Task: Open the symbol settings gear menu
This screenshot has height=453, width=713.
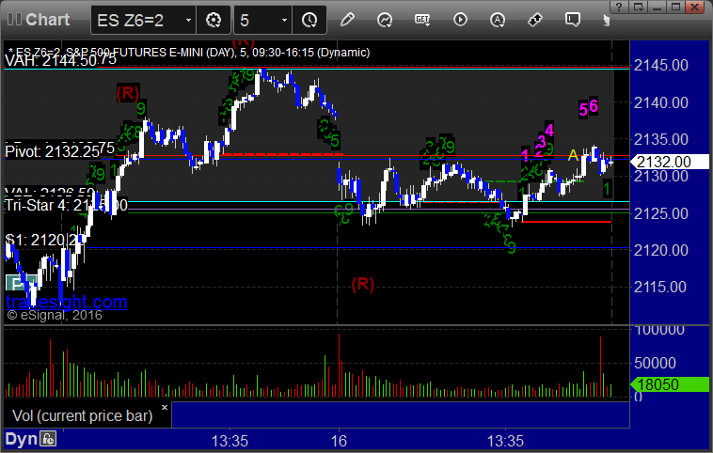Action: pyautogui.click(x=214, y=20)
